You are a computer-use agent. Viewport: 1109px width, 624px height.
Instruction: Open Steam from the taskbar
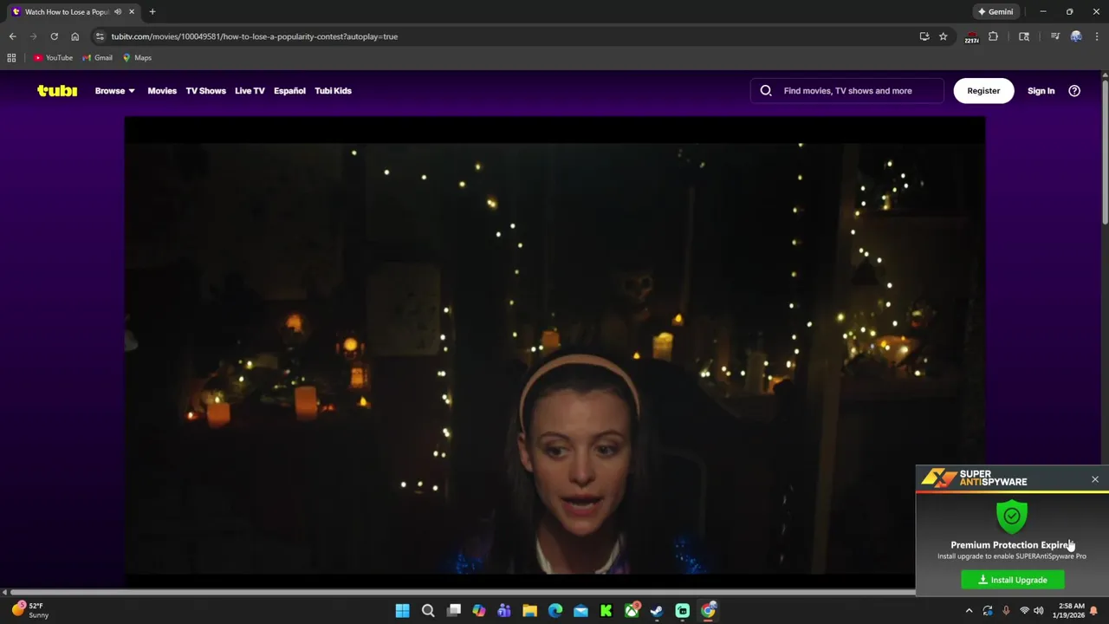[x=657, y=611]
